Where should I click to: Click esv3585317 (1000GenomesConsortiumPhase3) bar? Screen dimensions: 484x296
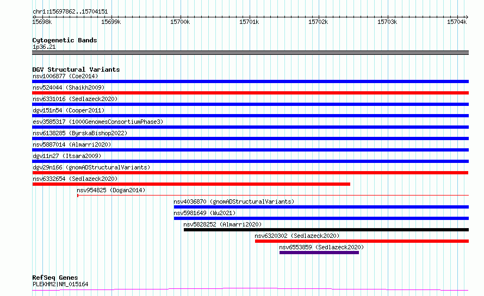250,127
